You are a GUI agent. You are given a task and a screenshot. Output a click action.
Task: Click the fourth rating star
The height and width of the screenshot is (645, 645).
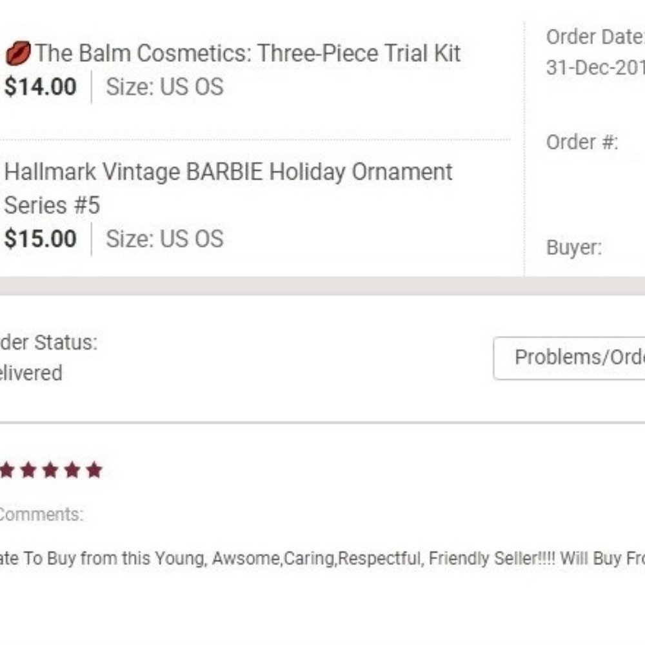point(72,470)
